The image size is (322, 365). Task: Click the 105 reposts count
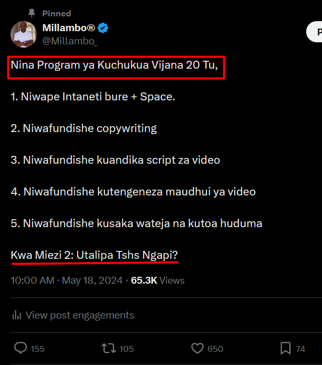tap(126, 349)
